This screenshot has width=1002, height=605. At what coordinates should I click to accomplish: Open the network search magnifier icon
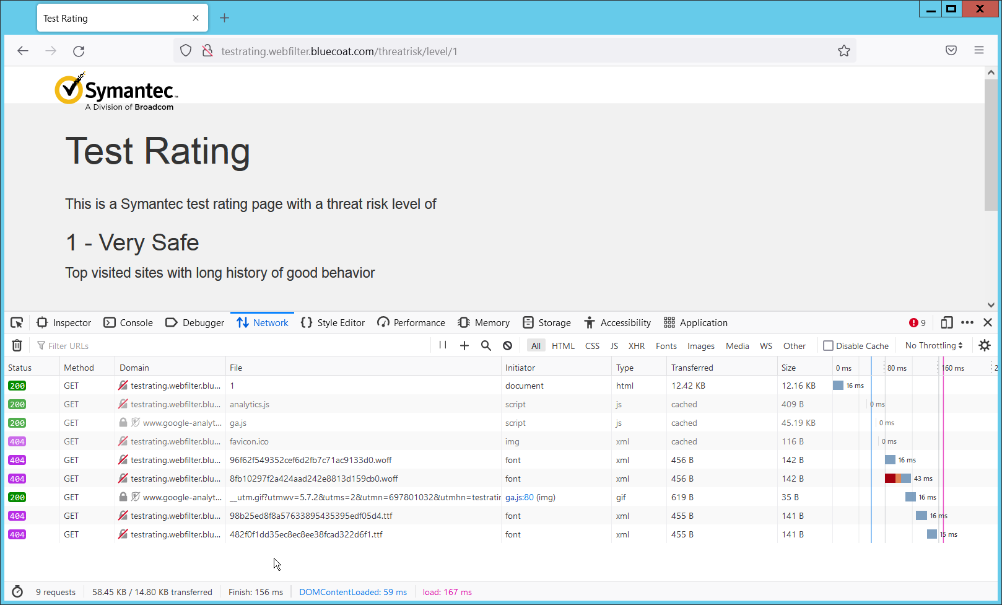point(486,346)
